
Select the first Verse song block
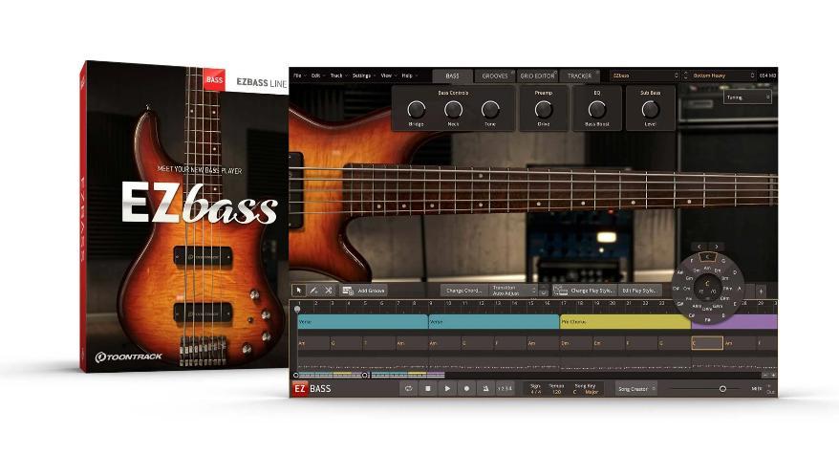[363, 321]
